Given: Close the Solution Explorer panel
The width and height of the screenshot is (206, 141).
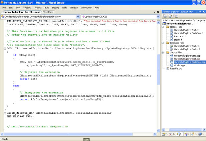Looking at the screenshot, I should (x=203, y=11).
